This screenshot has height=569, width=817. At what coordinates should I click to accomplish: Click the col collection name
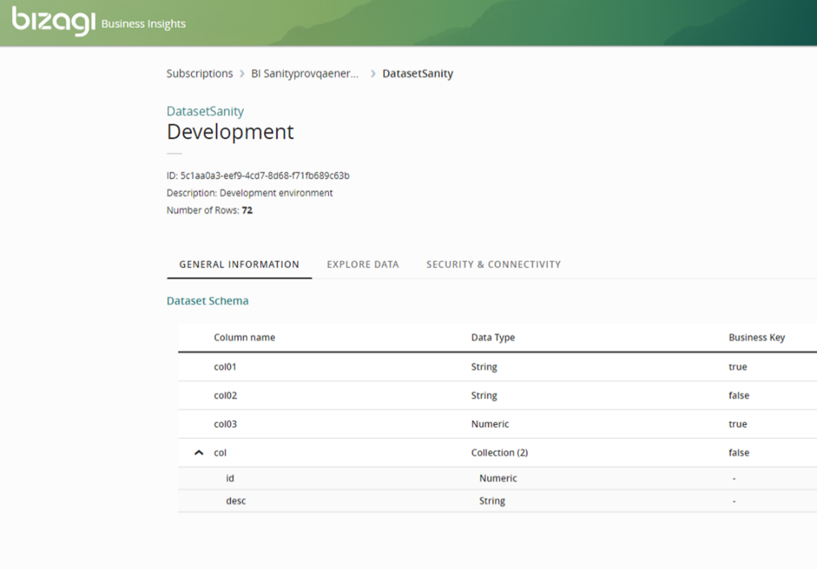coord(220,452)
